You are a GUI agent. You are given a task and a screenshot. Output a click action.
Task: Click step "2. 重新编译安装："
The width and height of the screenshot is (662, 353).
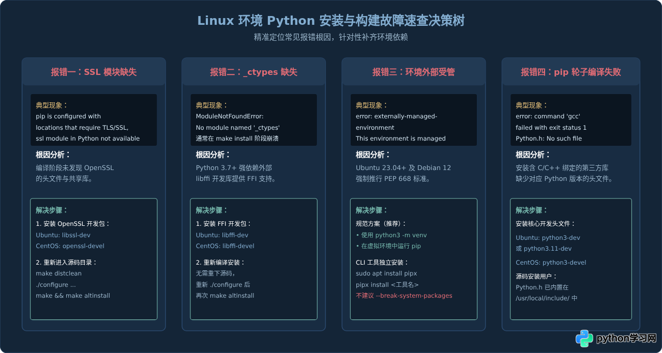tap(220, 263)
